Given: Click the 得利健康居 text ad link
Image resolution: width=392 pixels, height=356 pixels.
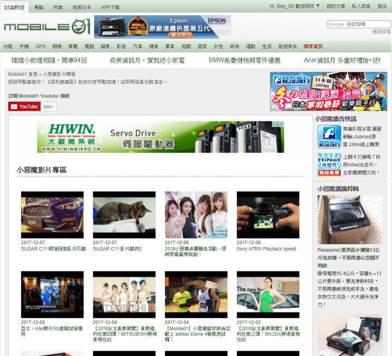Looking at the screenshot, I should (88, 82).
